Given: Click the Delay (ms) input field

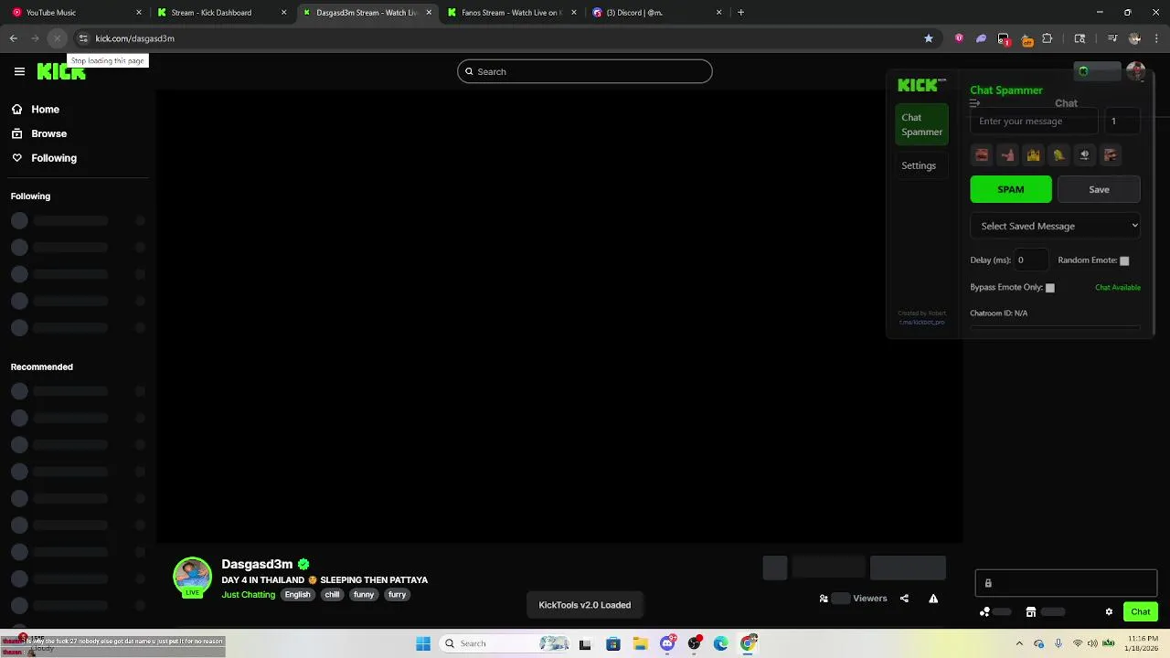Looking at the screenshot, I should tap(1031, 260).
